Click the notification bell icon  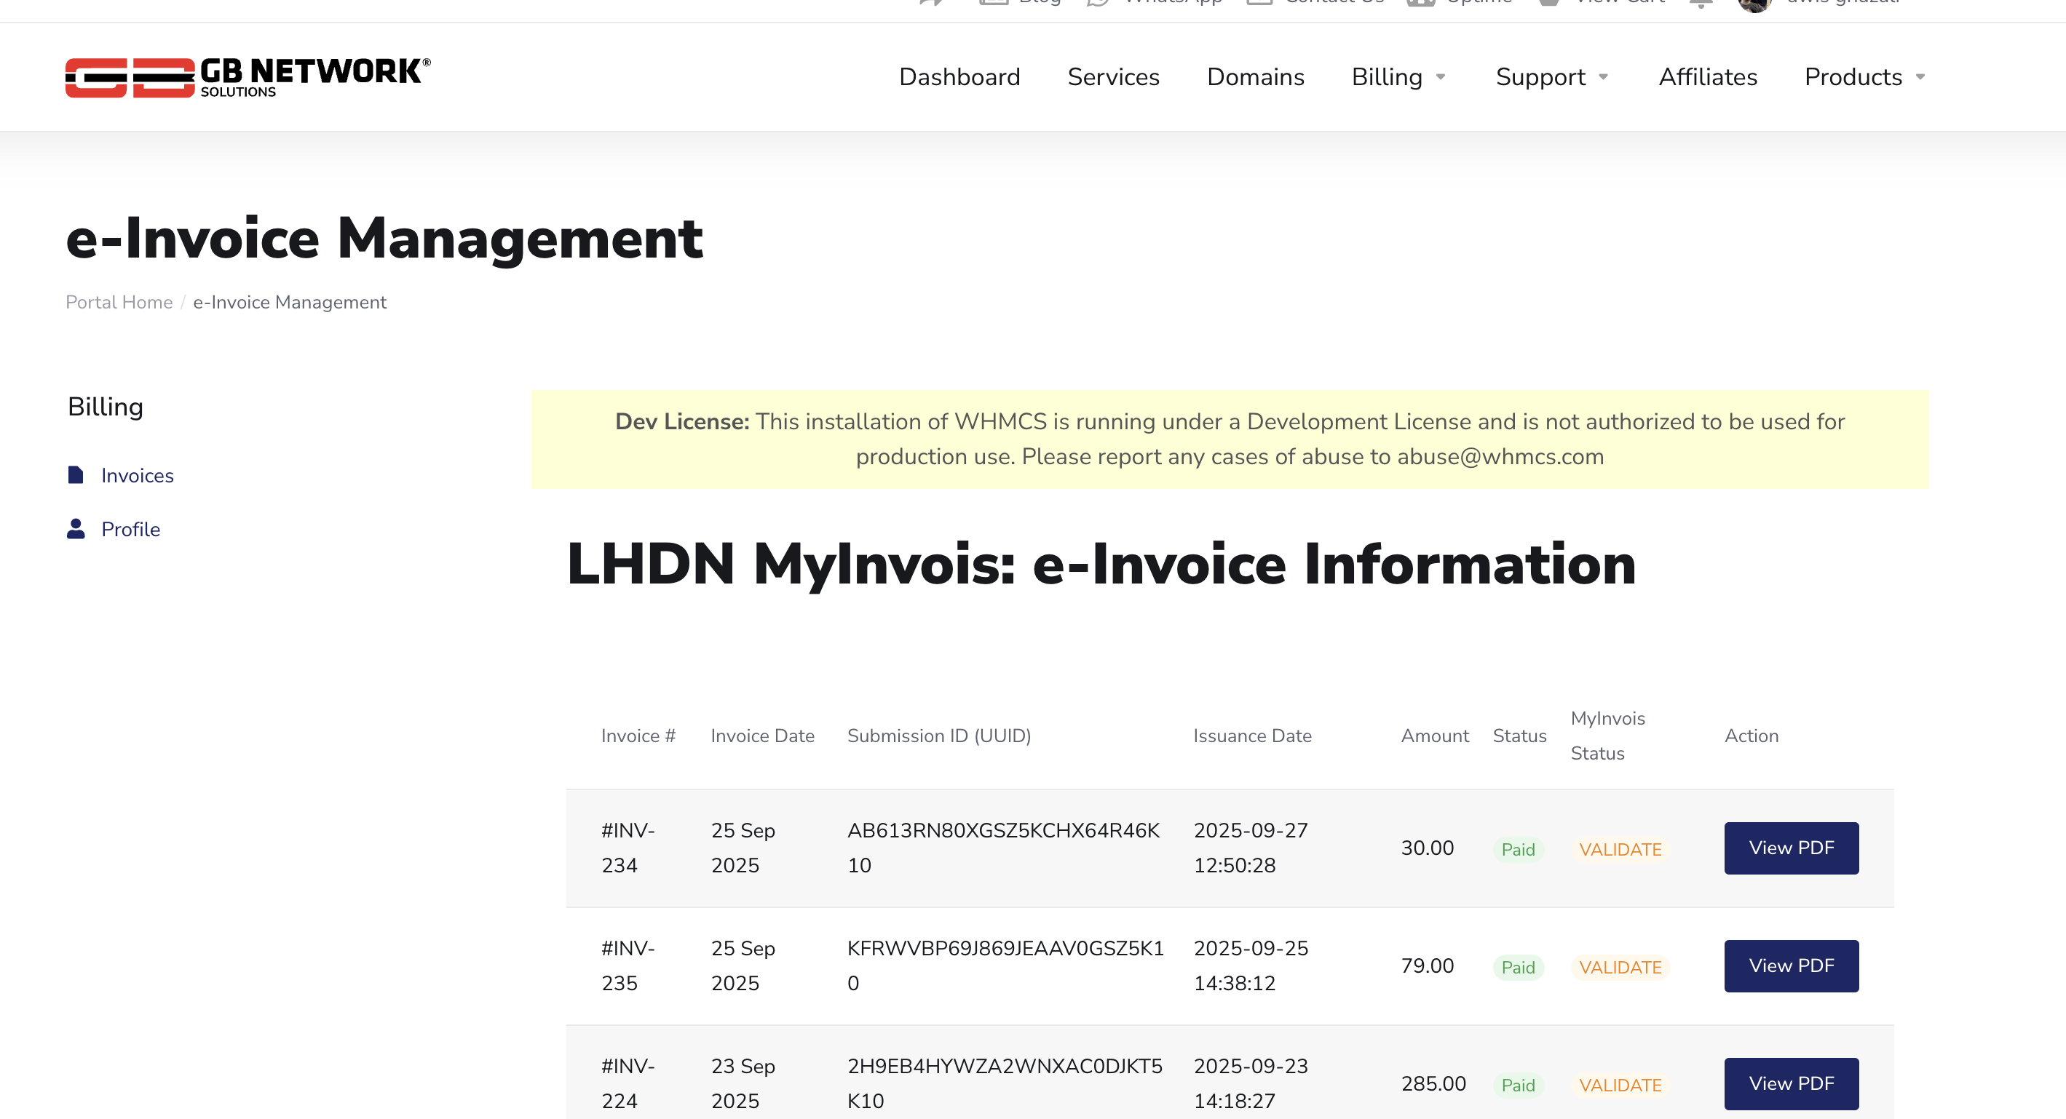click(x=1701, y=3)
